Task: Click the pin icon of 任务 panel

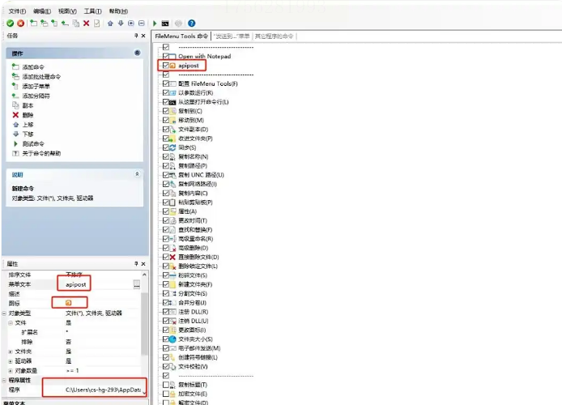Action: click(x=136, y=36)
